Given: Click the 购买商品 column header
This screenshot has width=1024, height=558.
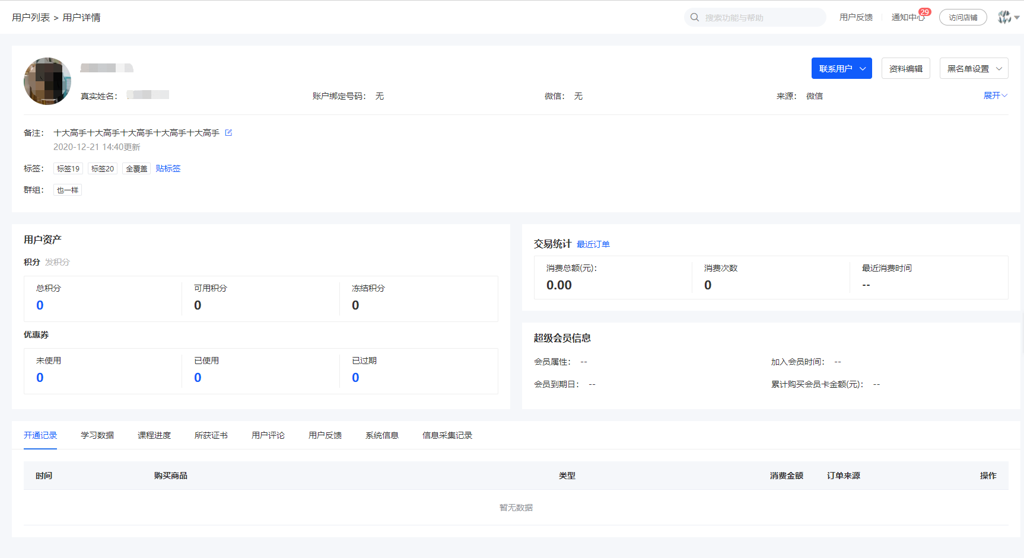Looking at the screenshot, I should [171, 476].
